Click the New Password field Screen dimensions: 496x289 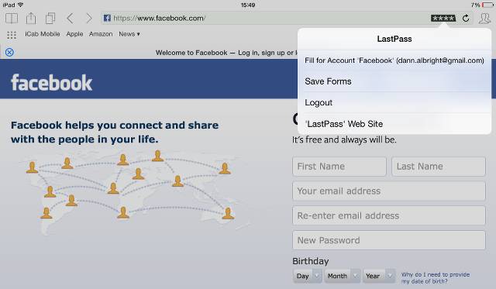coord(389,240)
